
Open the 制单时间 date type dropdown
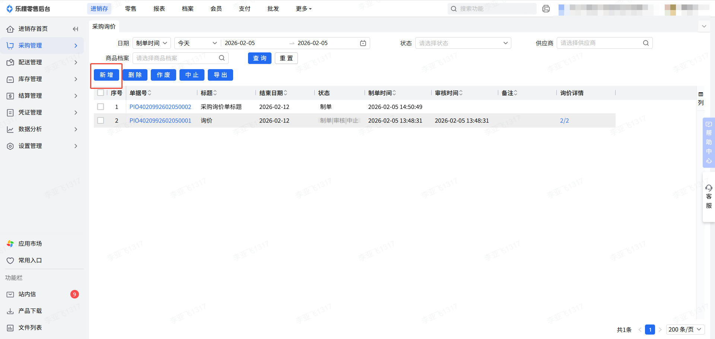click(152, 43)
